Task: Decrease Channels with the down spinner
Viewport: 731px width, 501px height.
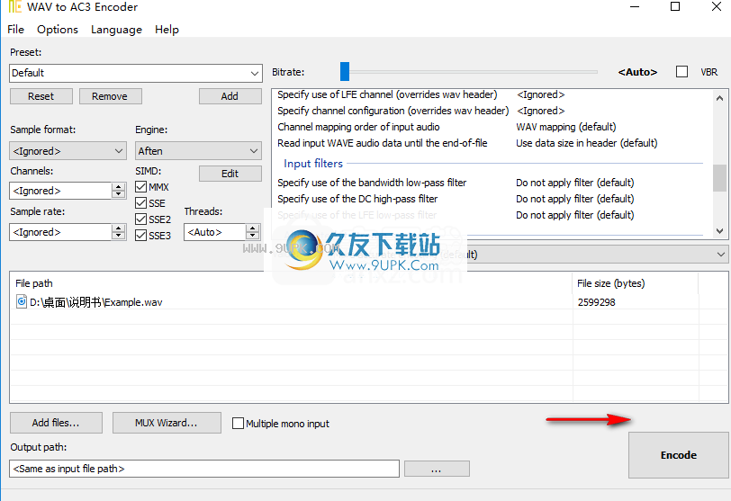Action: [x=119, y=194]
